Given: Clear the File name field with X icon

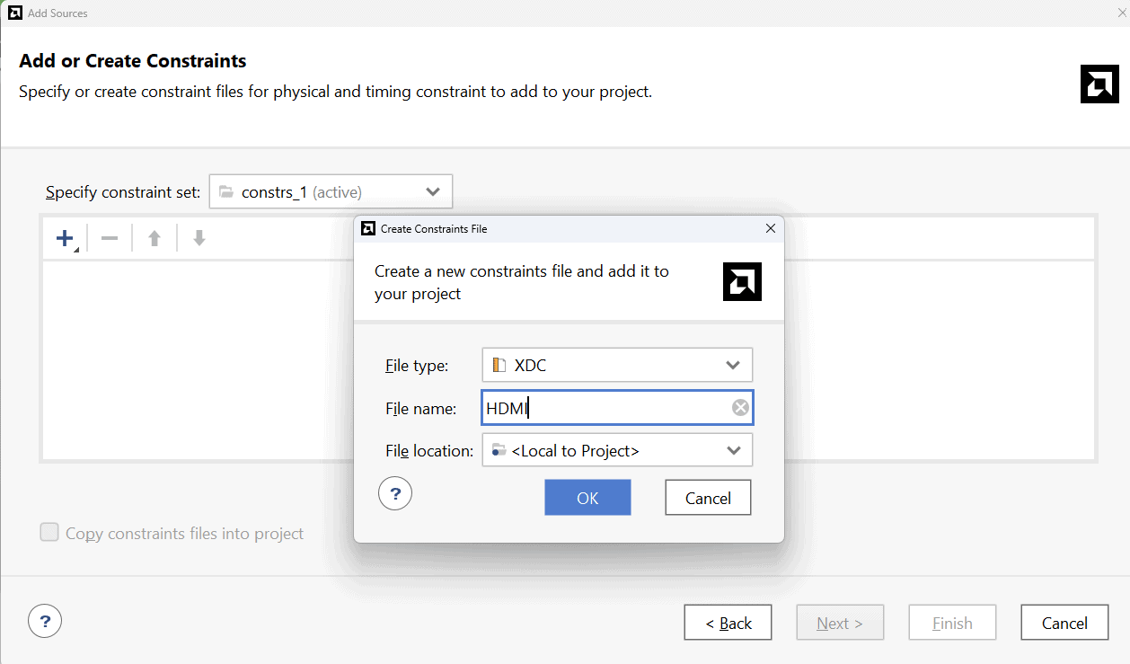Looking at the screenshot, I should pyautogui.click(x=739, y=408).
